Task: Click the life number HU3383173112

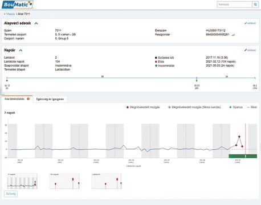Action: (x=215, y=30)
